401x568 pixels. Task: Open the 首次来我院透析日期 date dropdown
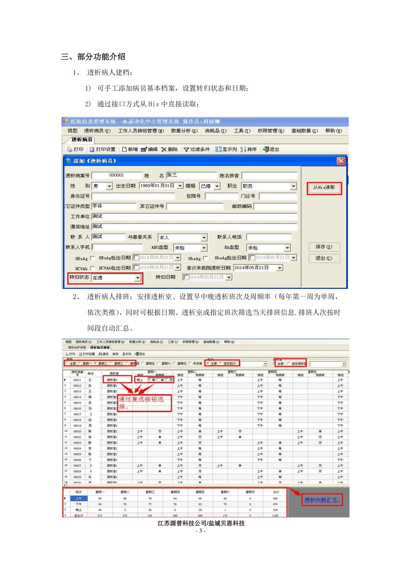coord(279,268)
